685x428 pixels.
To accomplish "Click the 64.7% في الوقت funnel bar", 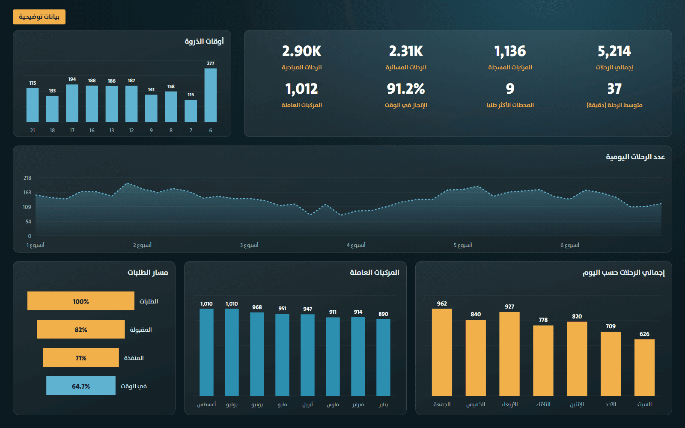I will coord(81,386).
